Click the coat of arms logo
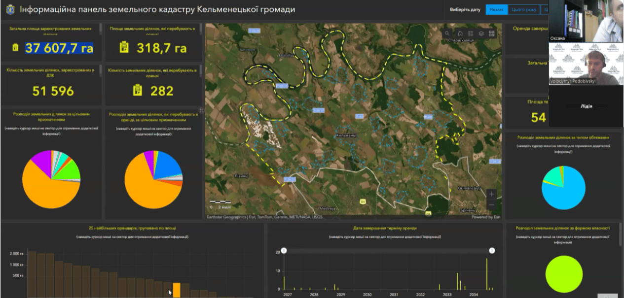 pyautogui.click(x=10, y=9)
